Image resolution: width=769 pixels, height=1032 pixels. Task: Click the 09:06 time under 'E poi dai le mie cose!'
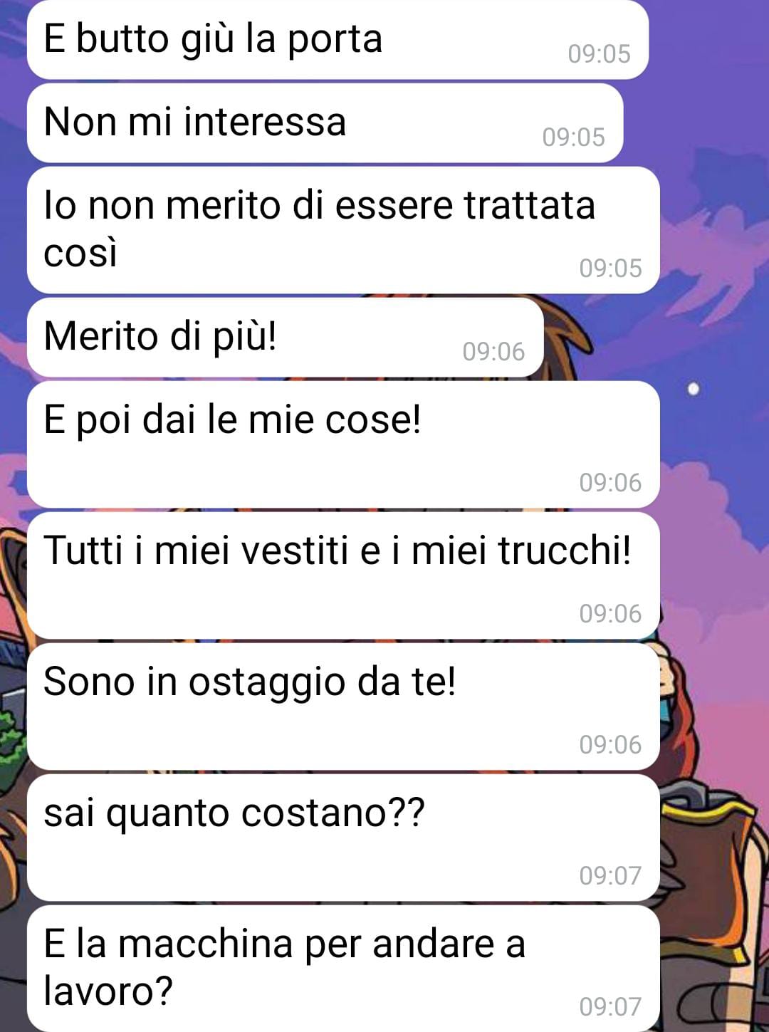610,483
